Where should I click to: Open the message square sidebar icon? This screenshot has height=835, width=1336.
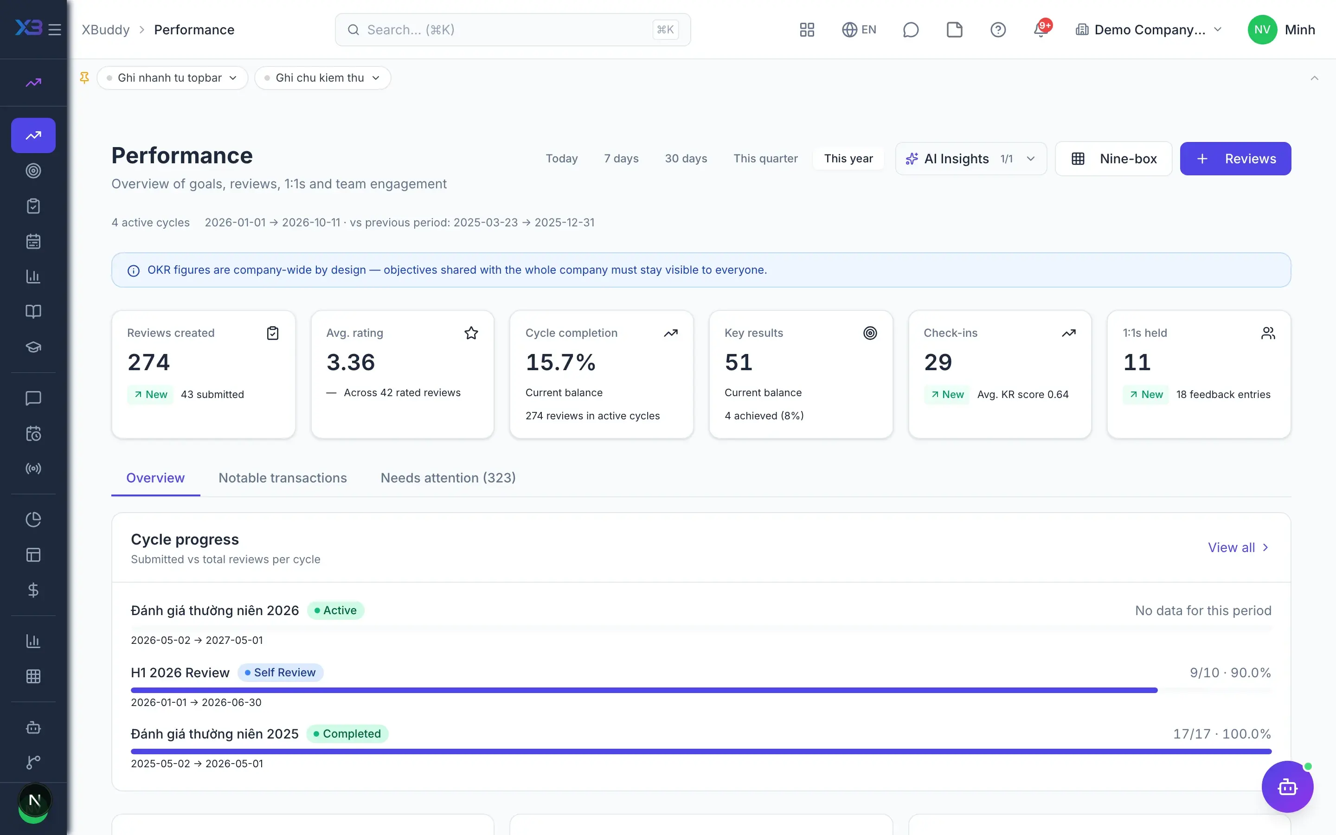tap(33, 398)
